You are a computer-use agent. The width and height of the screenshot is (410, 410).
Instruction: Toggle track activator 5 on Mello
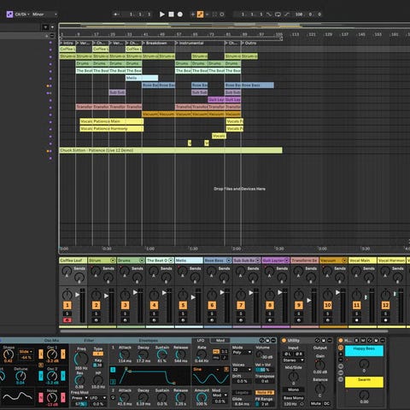click(183, 305)
